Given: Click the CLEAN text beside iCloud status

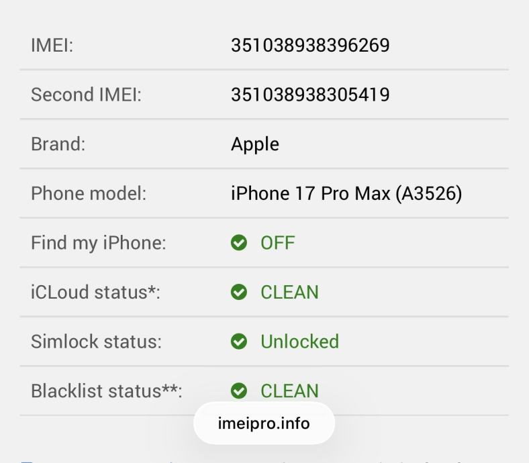Looking at the screenshot, I should [x=289, y=292].
